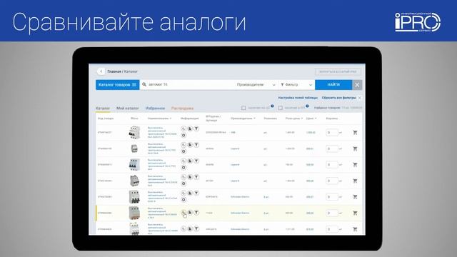Switch to the Мой каталог tab
457x257 pixels.
(x=128, y=108)
